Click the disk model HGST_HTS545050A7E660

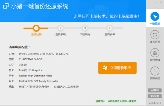34,87
